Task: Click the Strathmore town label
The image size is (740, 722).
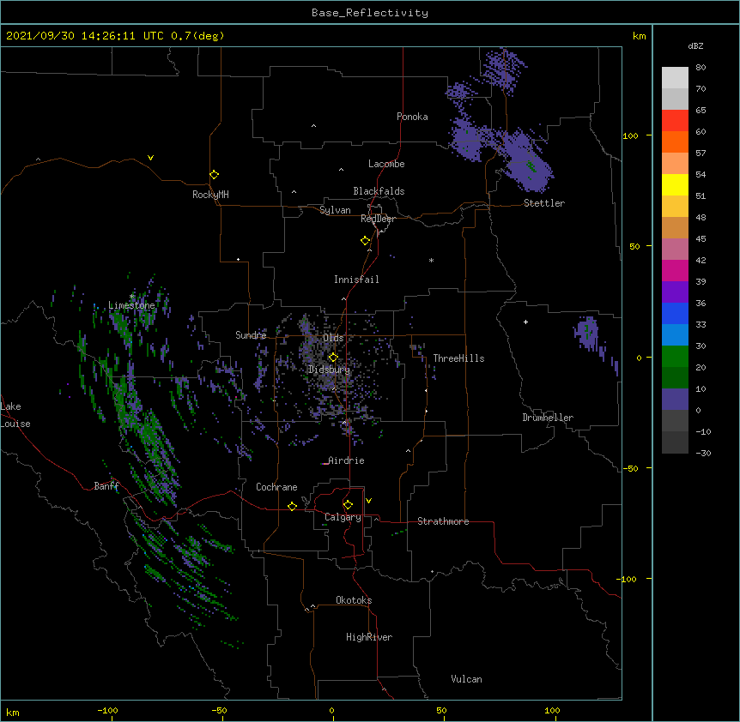Action: coord(443,521)
